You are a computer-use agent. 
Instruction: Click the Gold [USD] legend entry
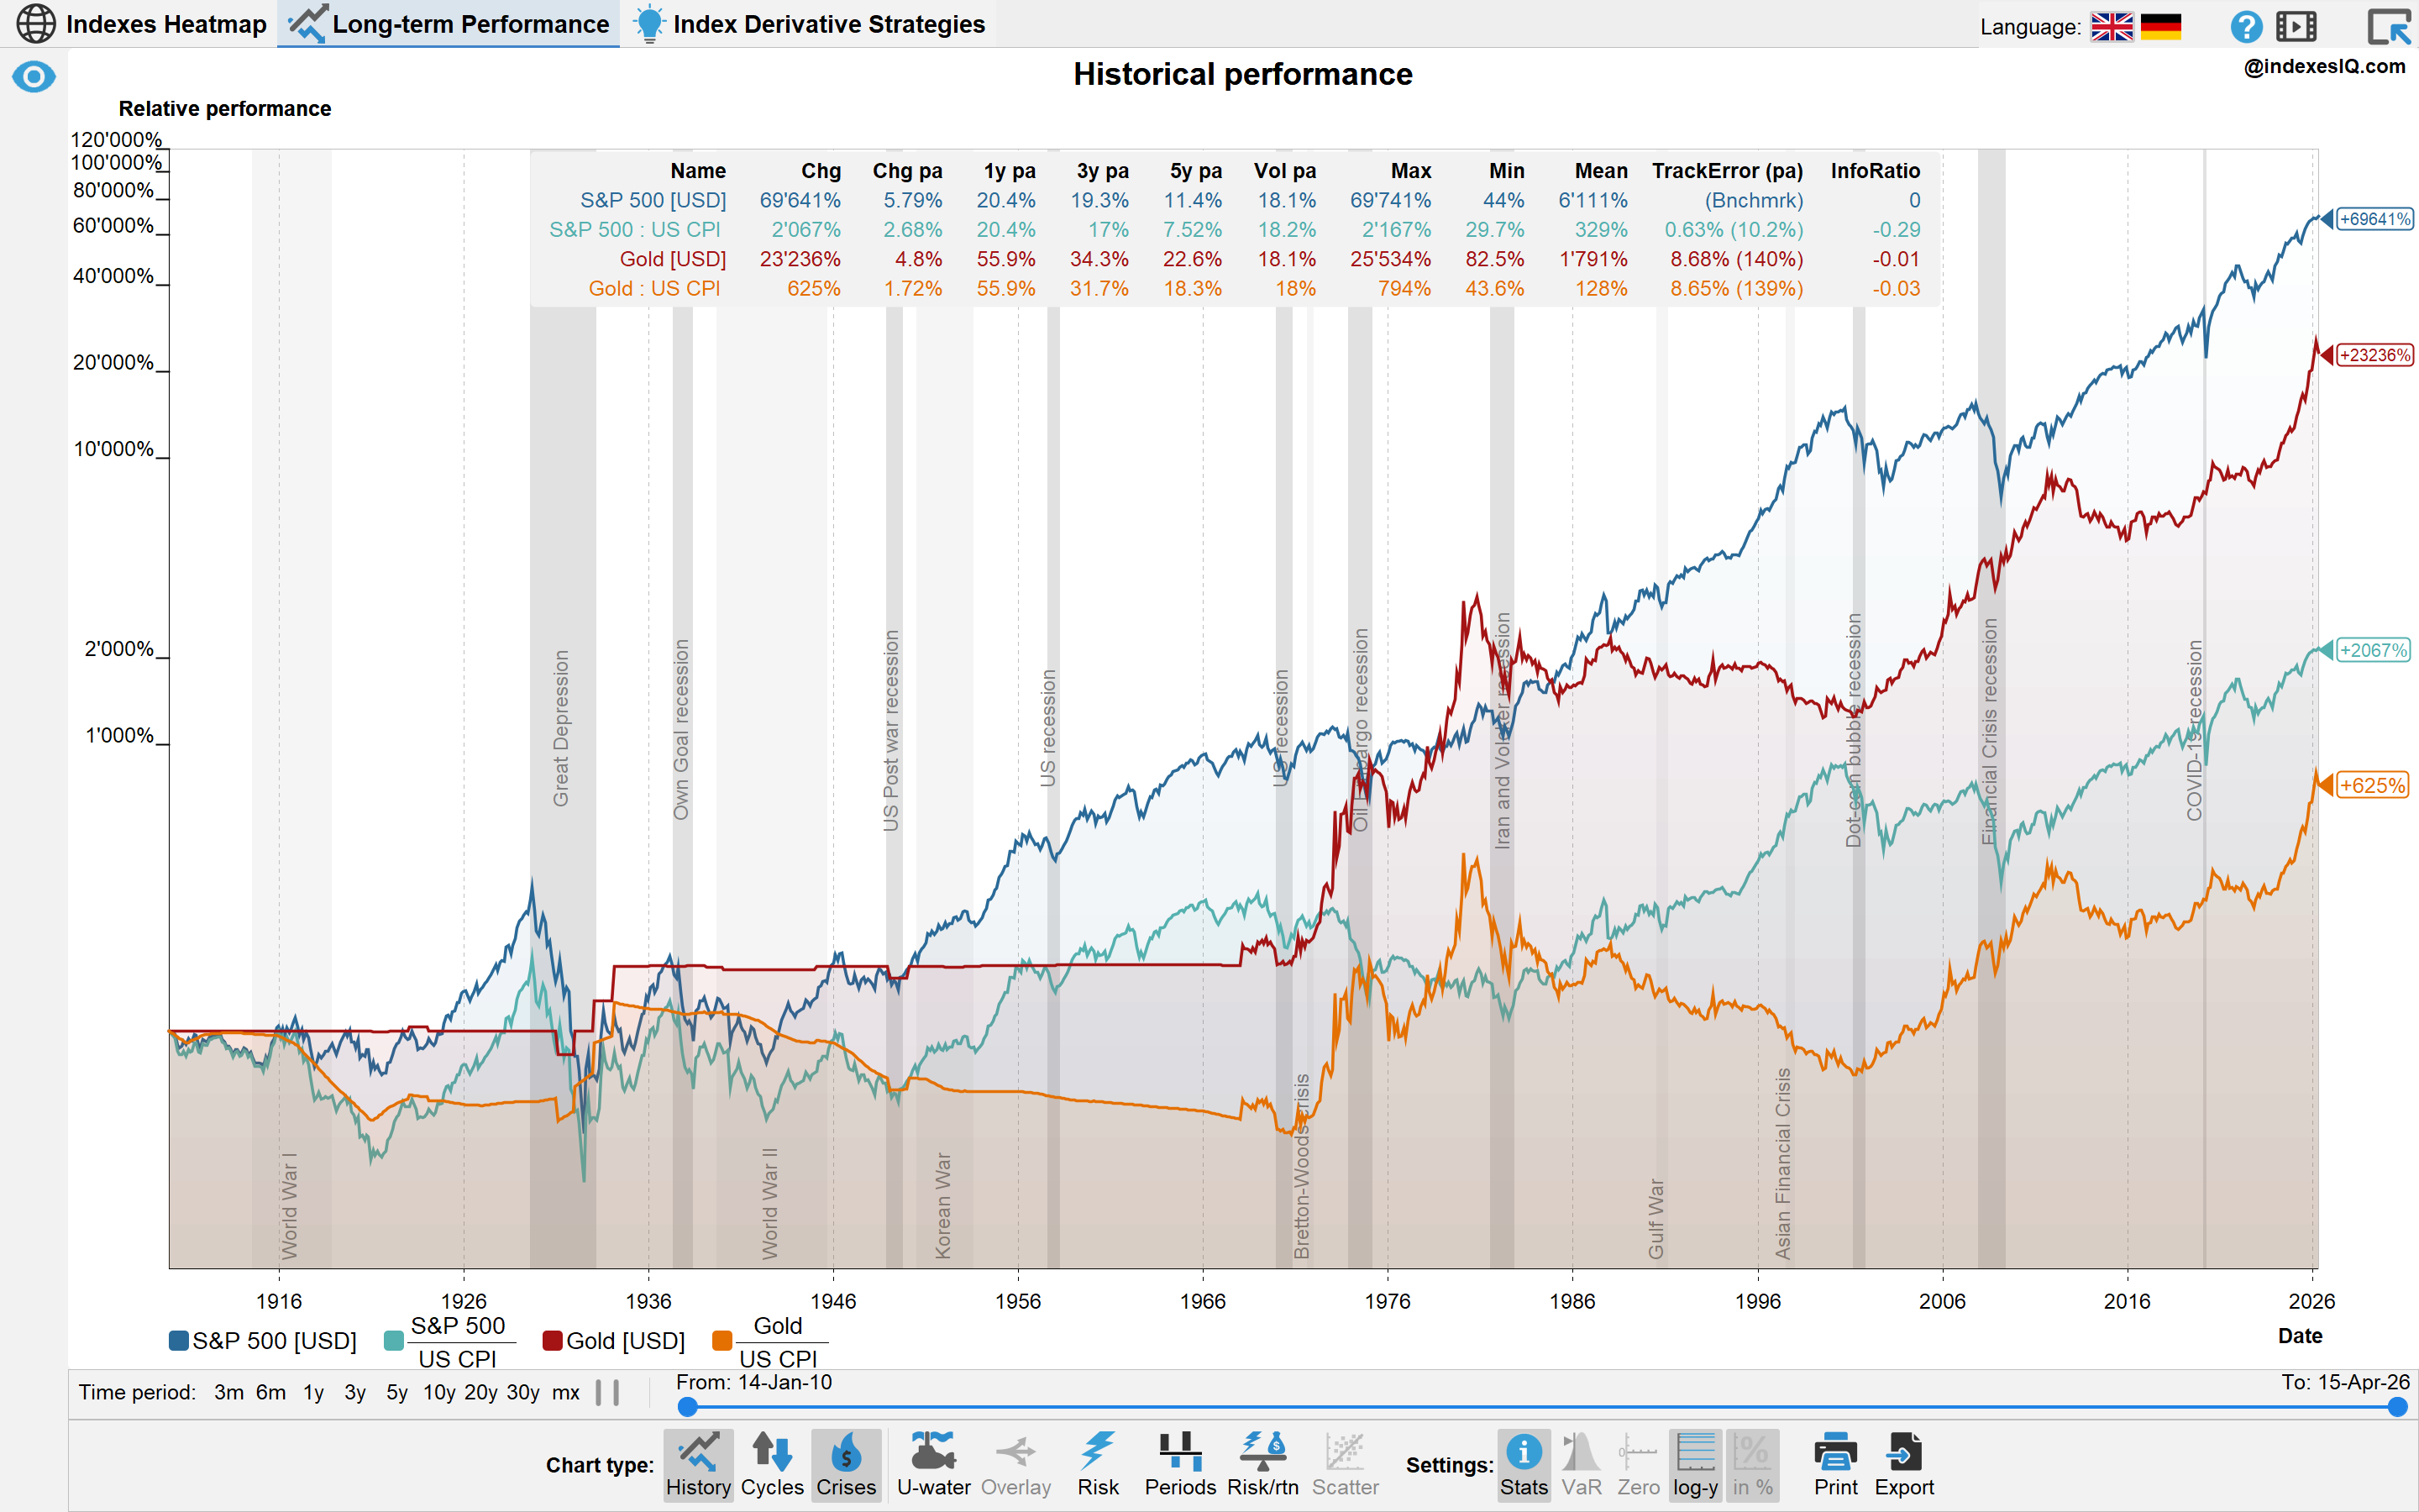coord(614,1341)
